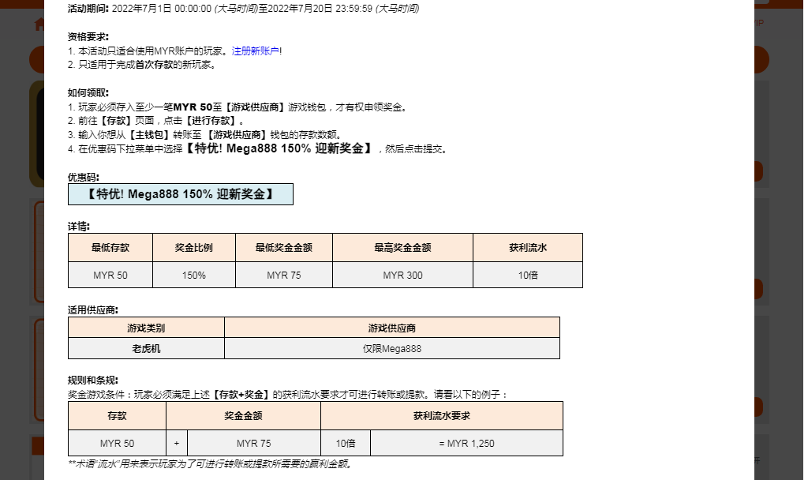This screenshot has height=480, width=808.
Task: Click the plus sign cell in example table
Action: pyautogui.click(x=177, y=444)
